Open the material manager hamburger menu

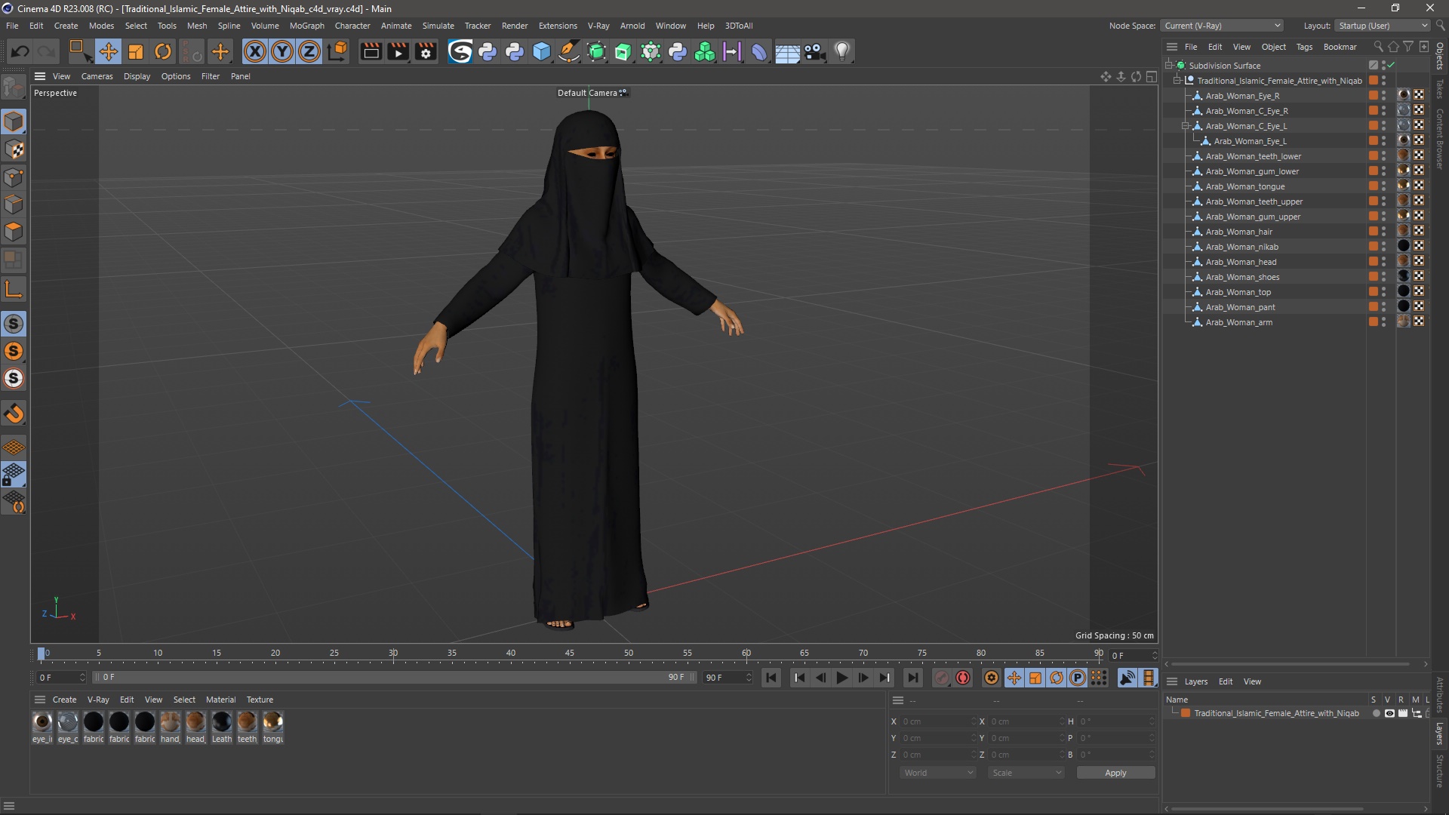pyautogui.click(x=40, y=700)
